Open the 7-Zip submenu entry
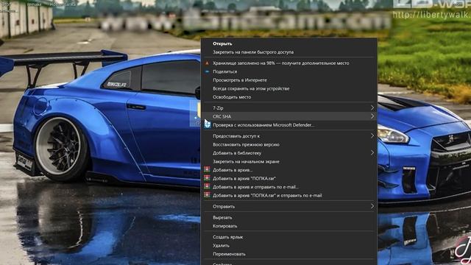Viewport: 471px width, 265px height. point(288,108)
